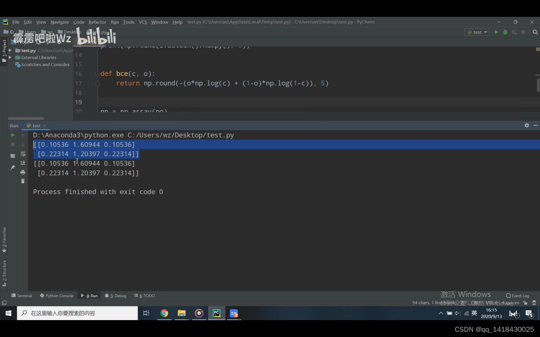Toggle the 1: Project side tab
This screenshot has height=337, width=540.
point(4,51)
